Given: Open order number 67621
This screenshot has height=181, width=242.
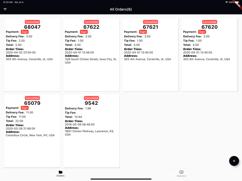Looking at the screenshot, I should pyautogui.click(x=150, y=27).
